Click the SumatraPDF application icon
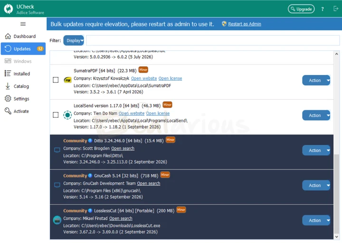 coord(67,80)
